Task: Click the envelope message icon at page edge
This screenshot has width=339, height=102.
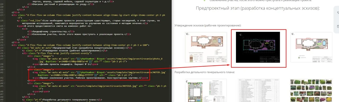Action: pos(338,26)
